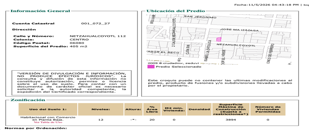
Task: Click the Densidad column header
Action: pyautogui.click(x=199, y=109)
